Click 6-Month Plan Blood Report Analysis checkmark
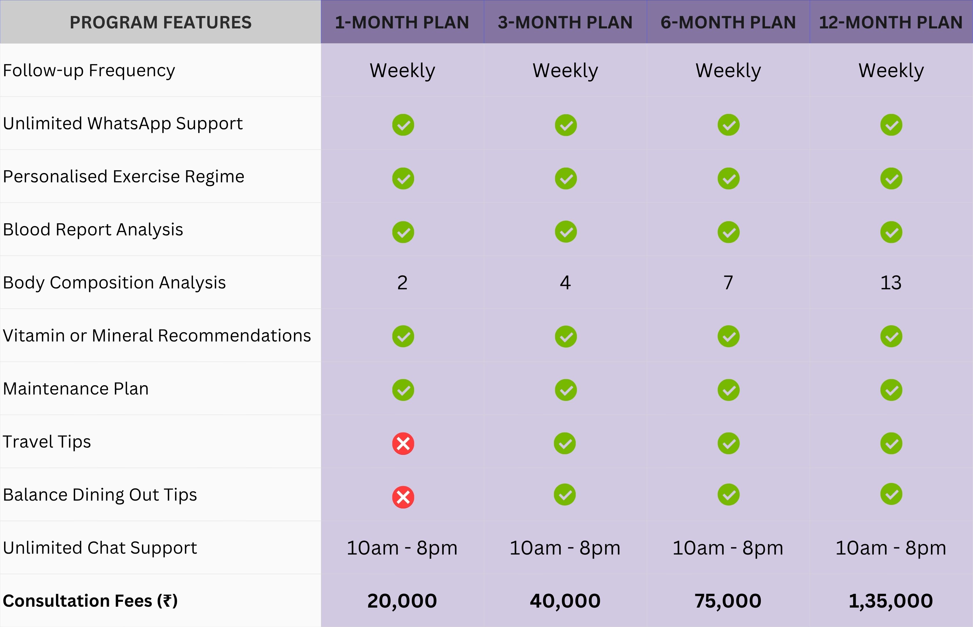Screen dimensions: 973x627 (x=729, y=232)
